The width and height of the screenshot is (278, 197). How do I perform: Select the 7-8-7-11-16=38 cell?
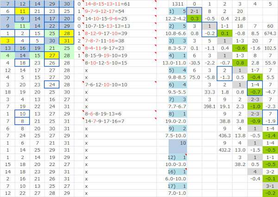pos(120,41)
